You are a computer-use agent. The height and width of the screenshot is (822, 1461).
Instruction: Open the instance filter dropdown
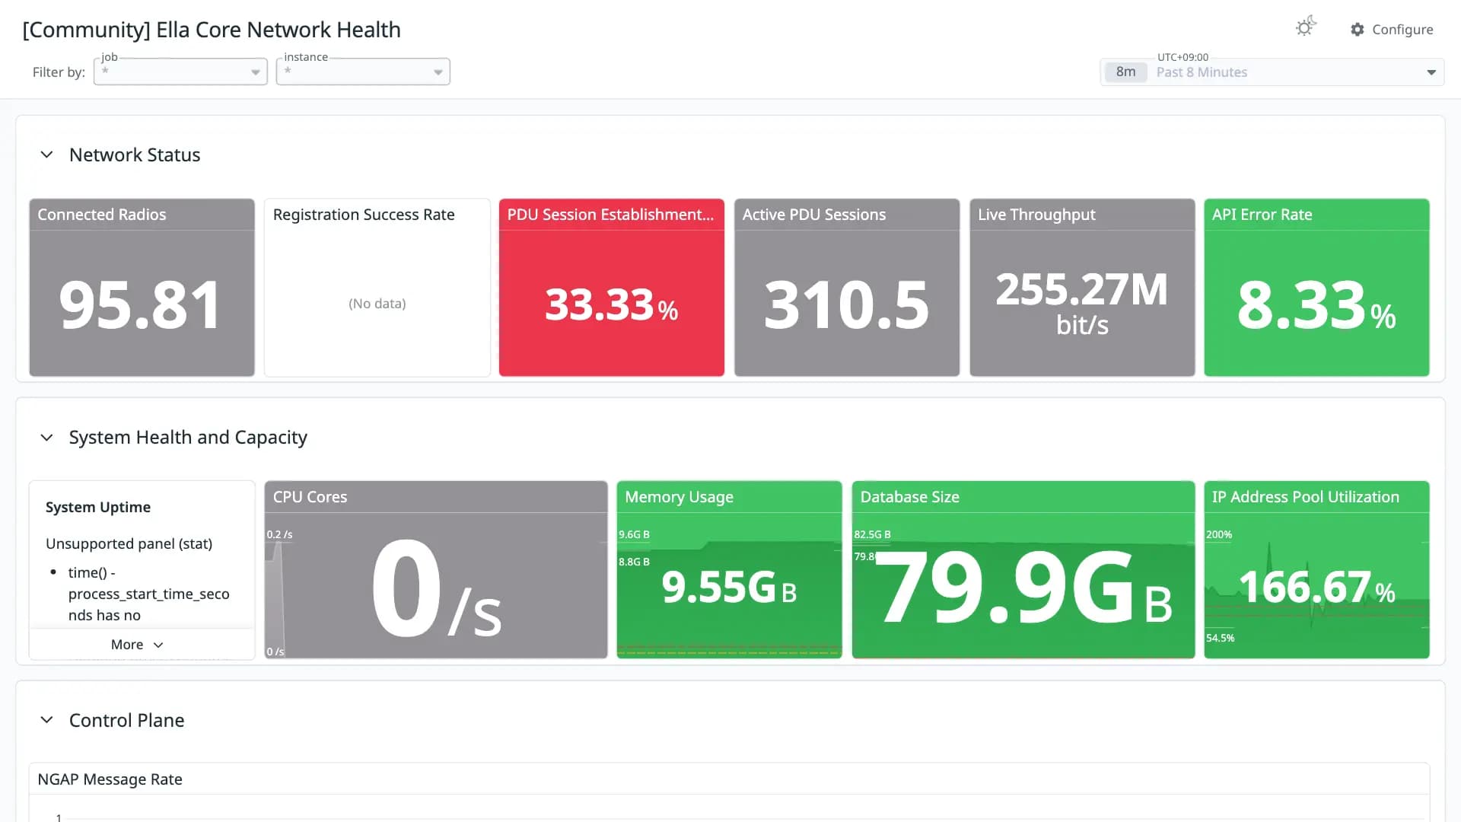363,72
